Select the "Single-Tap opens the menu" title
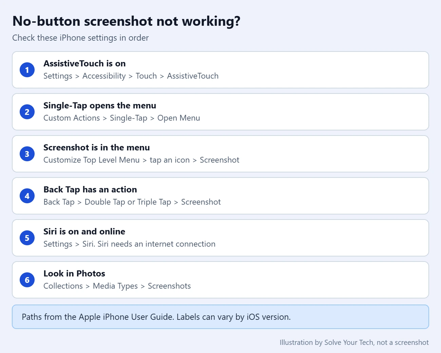Viewport: 441px width, 353px height. pyautogui.click(x=100, y=105)
